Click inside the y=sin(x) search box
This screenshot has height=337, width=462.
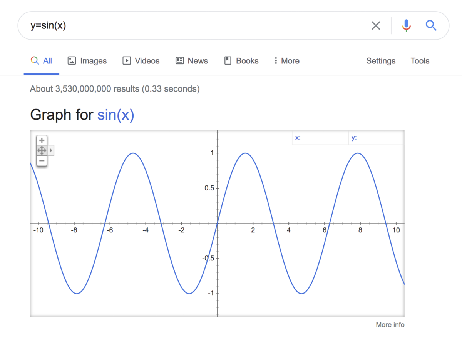[154, 25]
